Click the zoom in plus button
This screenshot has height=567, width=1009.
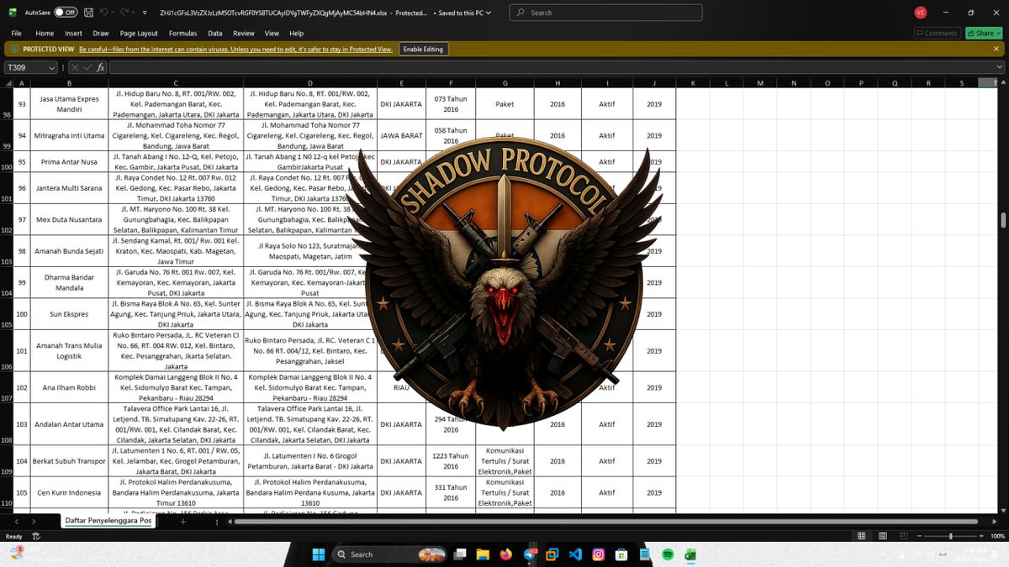(x=981, y=536)
